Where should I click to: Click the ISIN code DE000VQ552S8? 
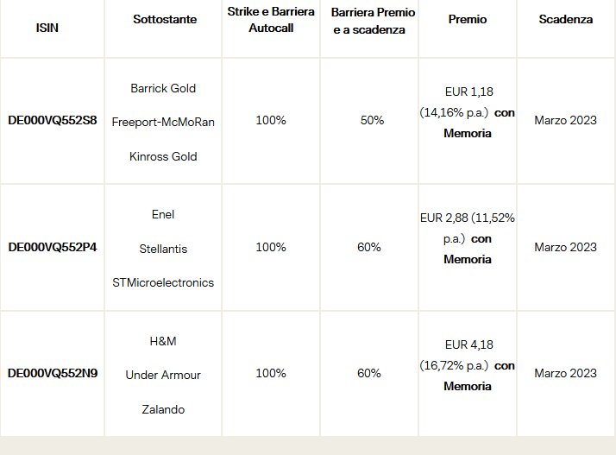(53, 120)
